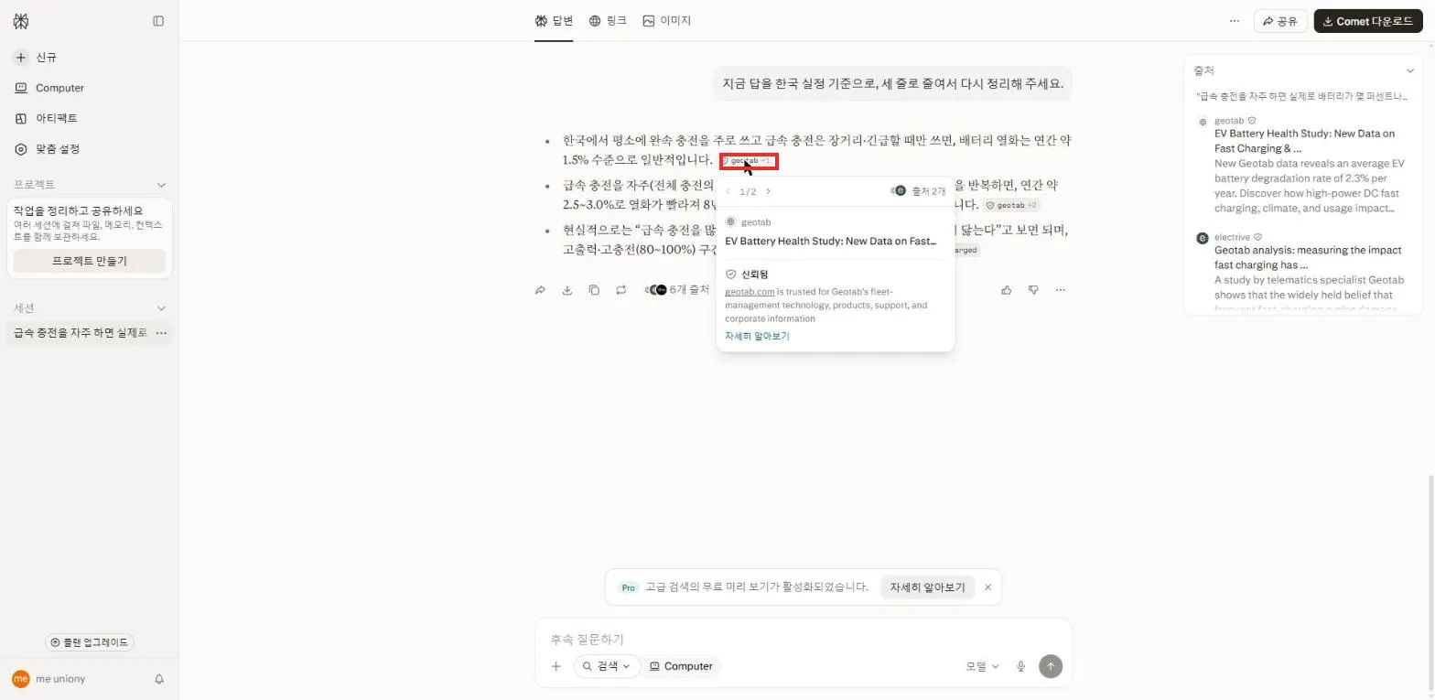The image size is (1435, 700).
Task: Switch to the 답변 tab
Action: (x=554, y=20)
